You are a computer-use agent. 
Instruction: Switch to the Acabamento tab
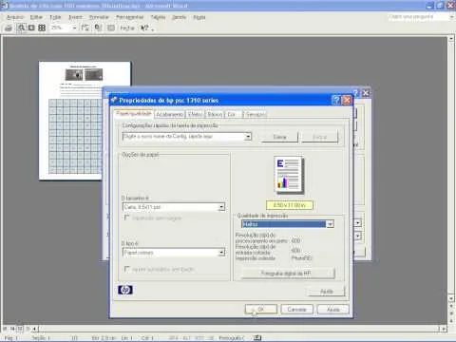170,114
